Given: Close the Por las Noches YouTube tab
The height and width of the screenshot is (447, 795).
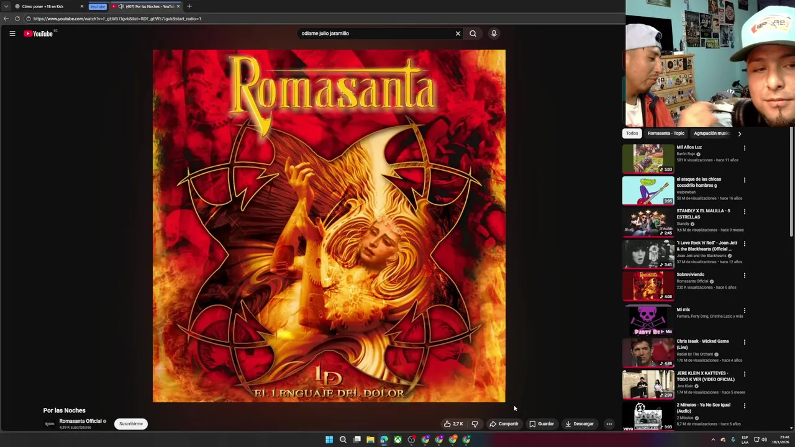Looking at the screenshot, I should click(178, 6).
